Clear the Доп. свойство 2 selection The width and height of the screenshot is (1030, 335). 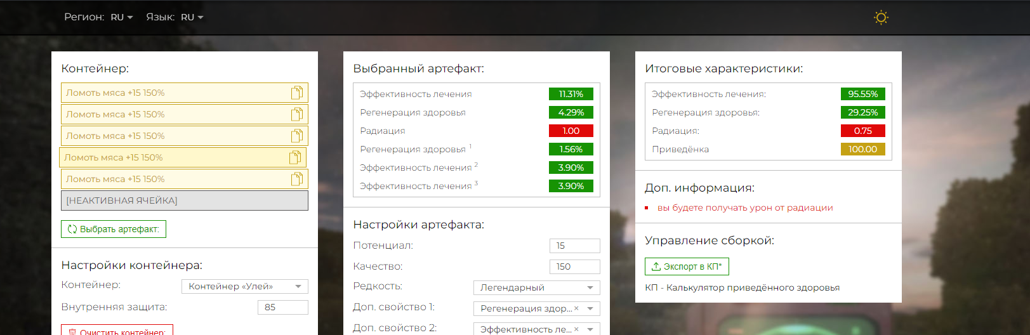pos(576,329)
